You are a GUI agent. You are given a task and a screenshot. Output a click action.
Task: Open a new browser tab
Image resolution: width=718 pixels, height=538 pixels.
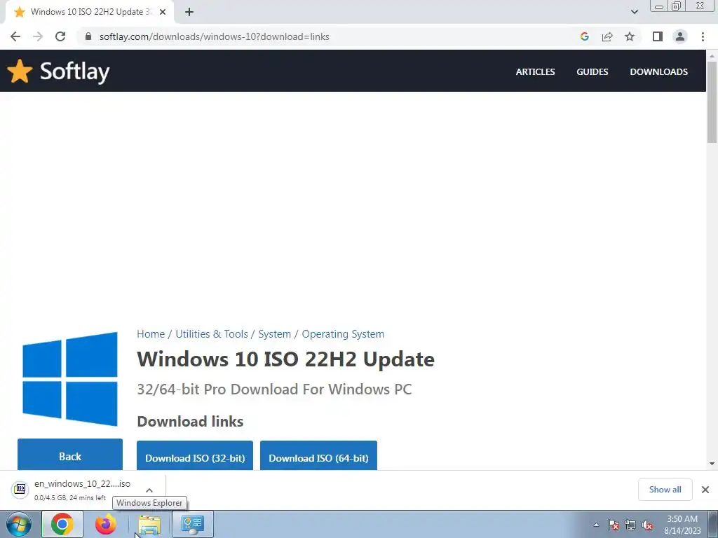click(189, 12)
